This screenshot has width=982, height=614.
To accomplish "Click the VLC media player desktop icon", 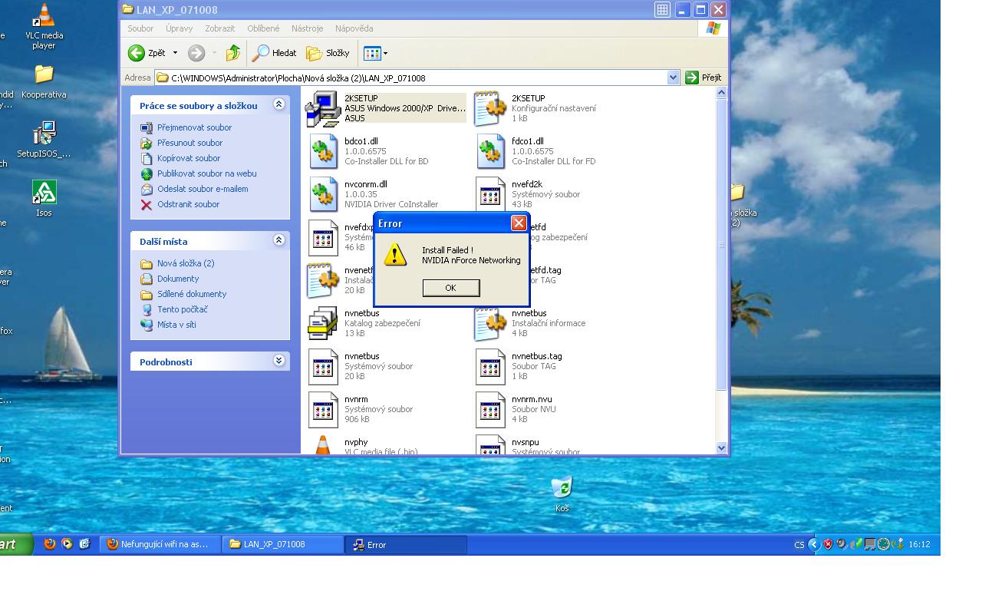I will click(x=44, y=17).
